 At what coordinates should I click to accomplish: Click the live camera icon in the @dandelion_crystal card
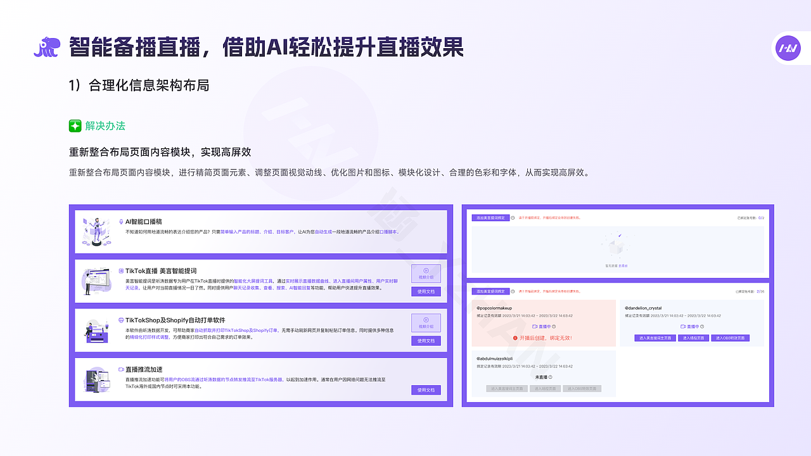pos(684,327)
